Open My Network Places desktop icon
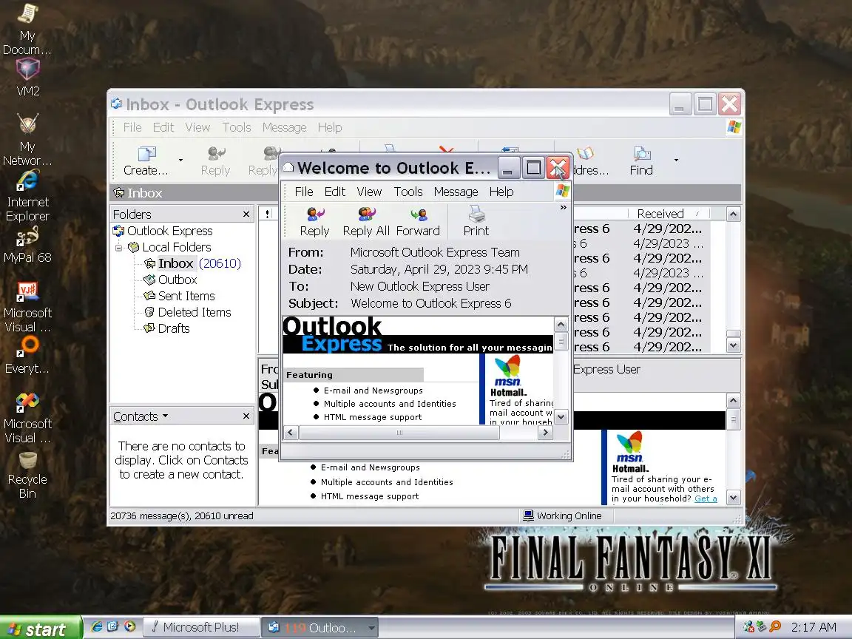The image size is (852, 639). point(27,139)
